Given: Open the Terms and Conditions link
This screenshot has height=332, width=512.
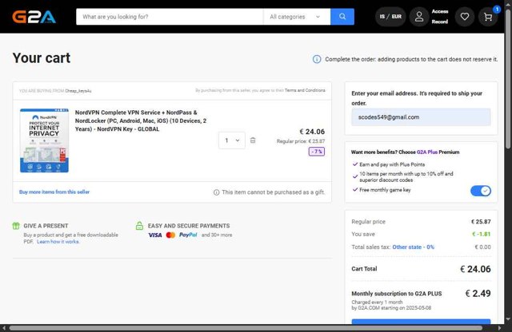Looking at the screenshot, I should (x=303, y=91).
